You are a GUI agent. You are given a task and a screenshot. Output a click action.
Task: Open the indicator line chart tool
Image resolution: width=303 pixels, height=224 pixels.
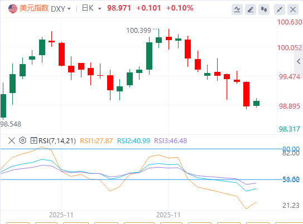click(x=237, y=9)
